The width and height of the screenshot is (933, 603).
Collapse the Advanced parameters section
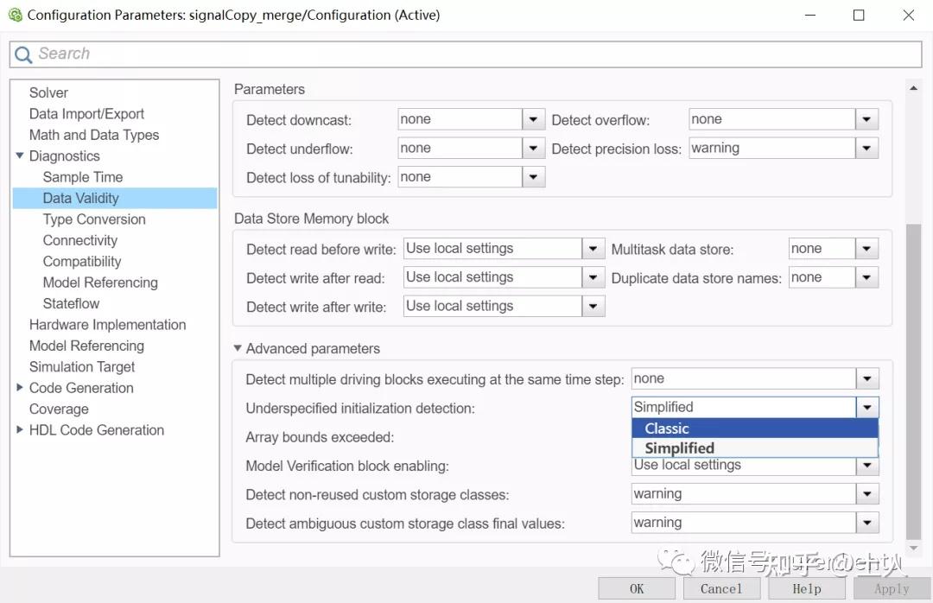[x=238, y=348]
